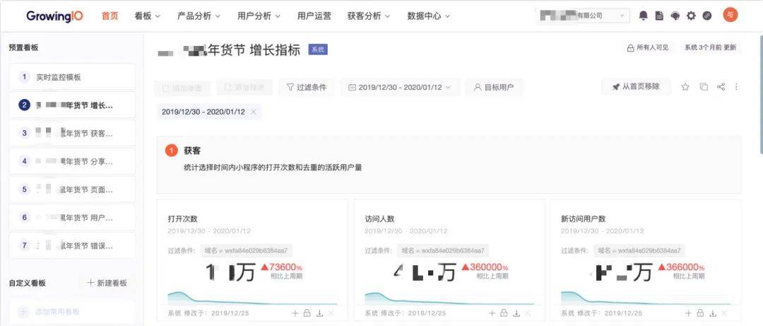
Task: Download the 打开次数 chart data
Action: click(x=319, y=313)
